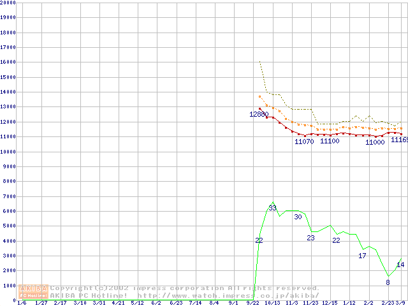Viewport: 408px width, 306px height.
Task: Click the 11070 price data label
Action: (x=305, y=142)
